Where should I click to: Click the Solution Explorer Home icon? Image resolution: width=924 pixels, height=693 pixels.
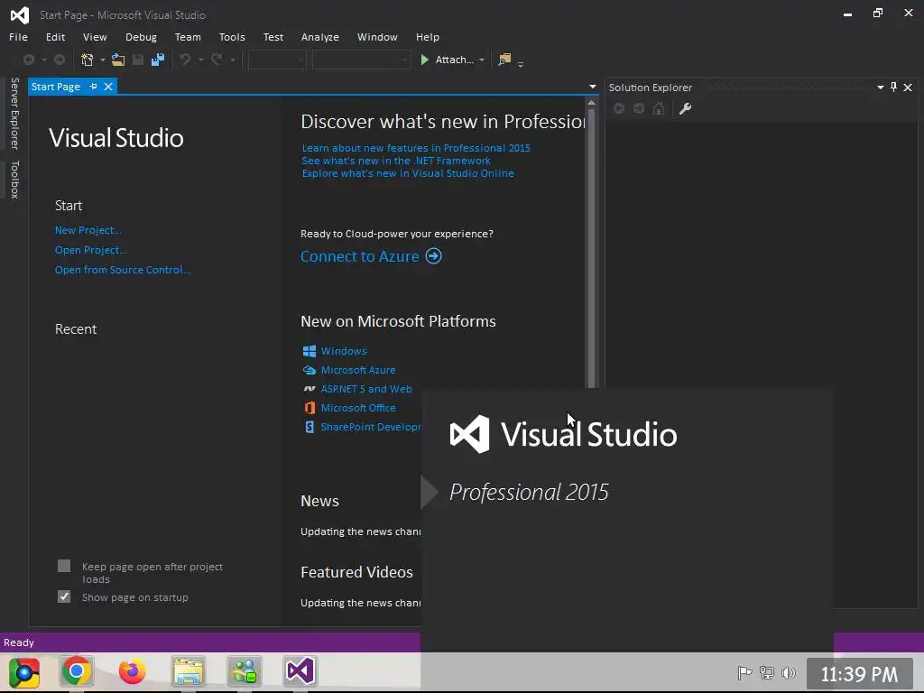[659, 108]
